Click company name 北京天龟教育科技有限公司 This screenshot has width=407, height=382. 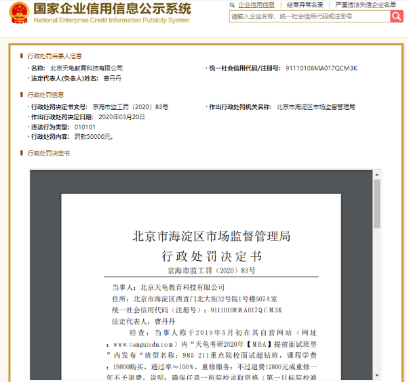point(86,68)
